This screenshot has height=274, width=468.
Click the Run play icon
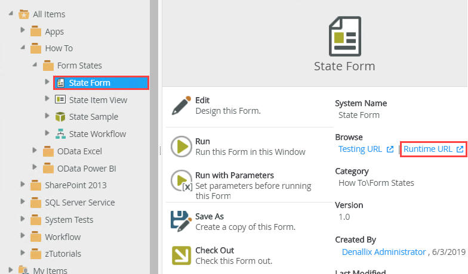[181, 147]
